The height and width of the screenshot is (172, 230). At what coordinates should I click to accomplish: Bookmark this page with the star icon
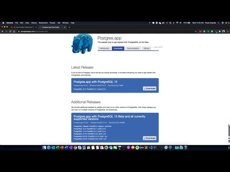tap(195, 32)
